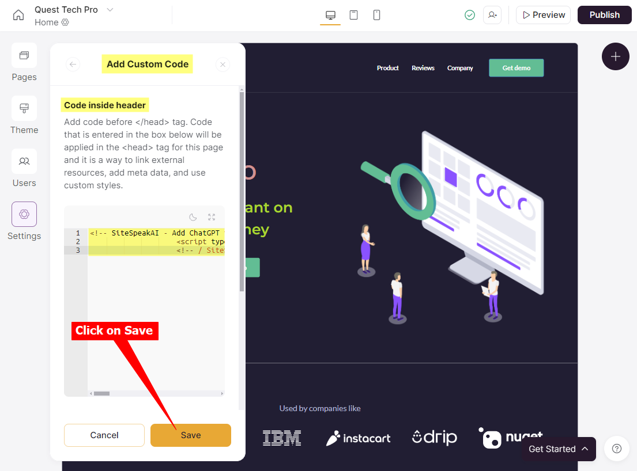Switch to tablet preview mode

353,16
